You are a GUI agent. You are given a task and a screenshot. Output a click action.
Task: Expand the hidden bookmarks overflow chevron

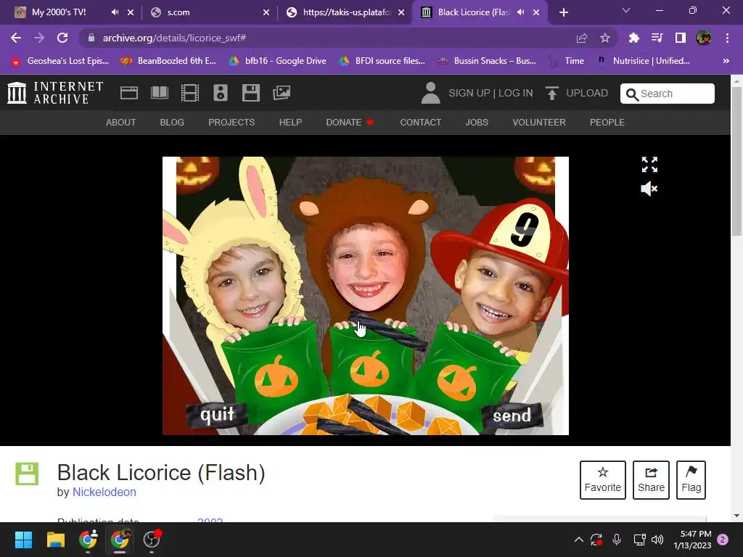pos(726,61)
